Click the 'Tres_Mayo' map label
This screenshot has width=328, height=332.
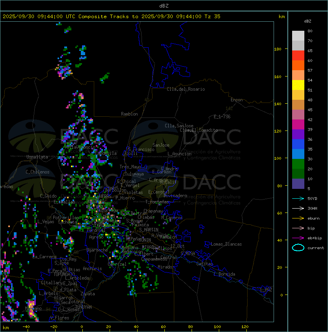pos(130,167)
